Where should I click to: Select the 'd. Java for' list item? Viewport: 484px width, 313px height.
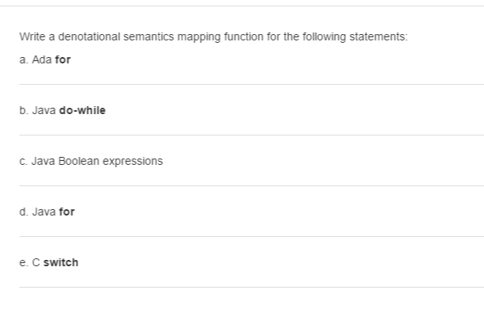tap(47, 212)
